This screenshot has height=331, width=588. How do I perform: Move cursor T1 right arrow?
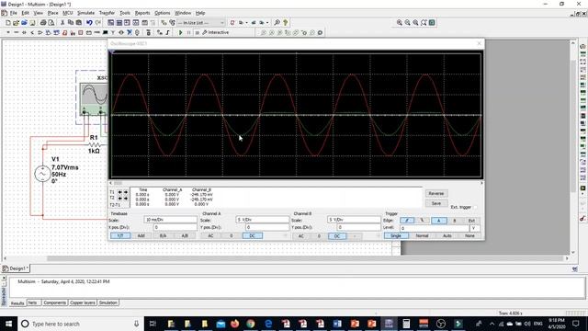[126, 192]
